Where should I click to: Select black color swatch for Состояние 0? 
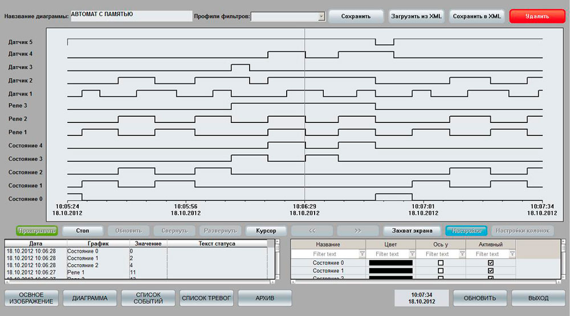click(390, 263)
